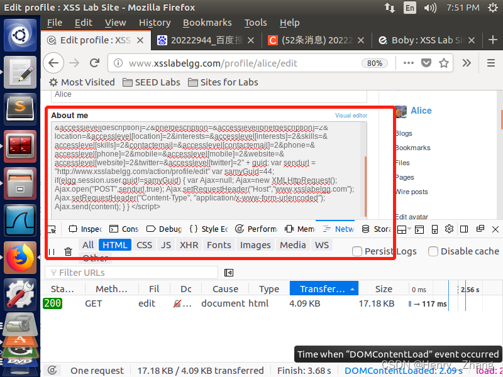Open Most Visited bookmarks folder
This screenshot has width=503, height=377.
[x=82, y=82]
